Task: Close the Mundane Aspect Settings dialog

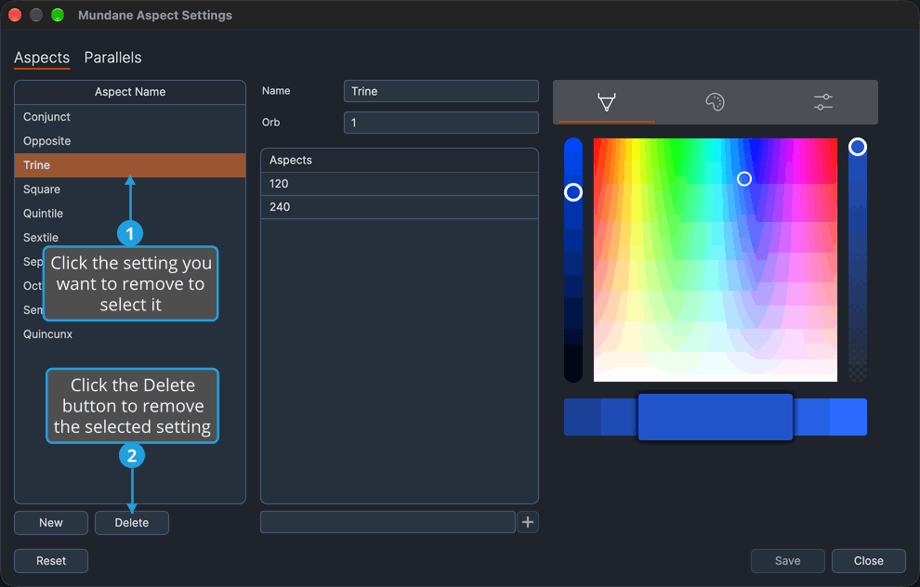Action: pyautogui.click(x=868, y=561)
